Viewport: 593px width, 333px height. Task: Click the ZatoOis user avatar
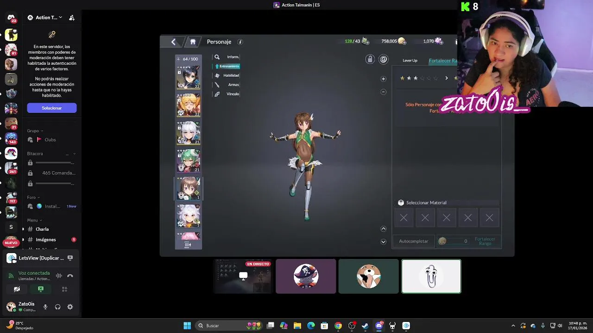point(11,307)
